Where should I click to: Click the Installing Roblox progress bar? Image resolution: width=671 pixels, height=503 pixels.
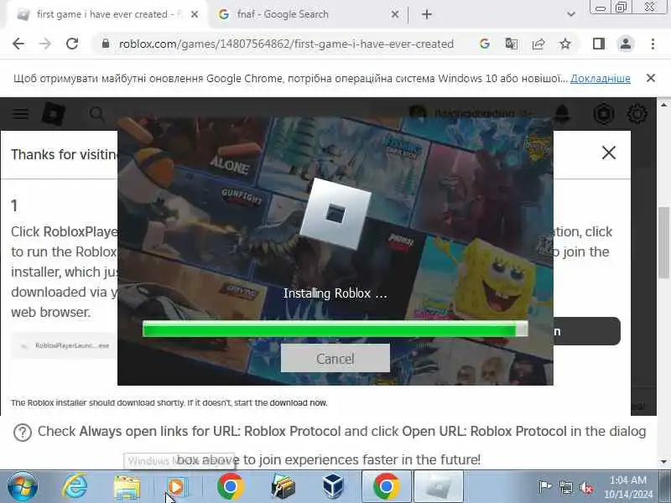pyautogui.click(x=335, y=329)
